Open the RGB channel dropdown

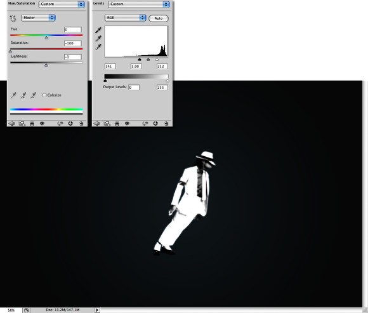pos(126,18)
